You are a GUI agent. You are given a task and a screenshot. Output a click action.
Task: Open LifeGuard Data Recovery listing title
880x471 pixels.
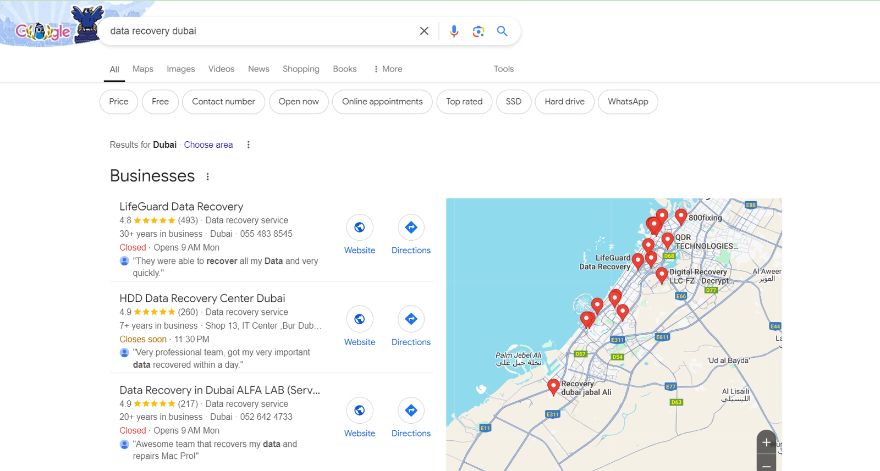point(182,207)
